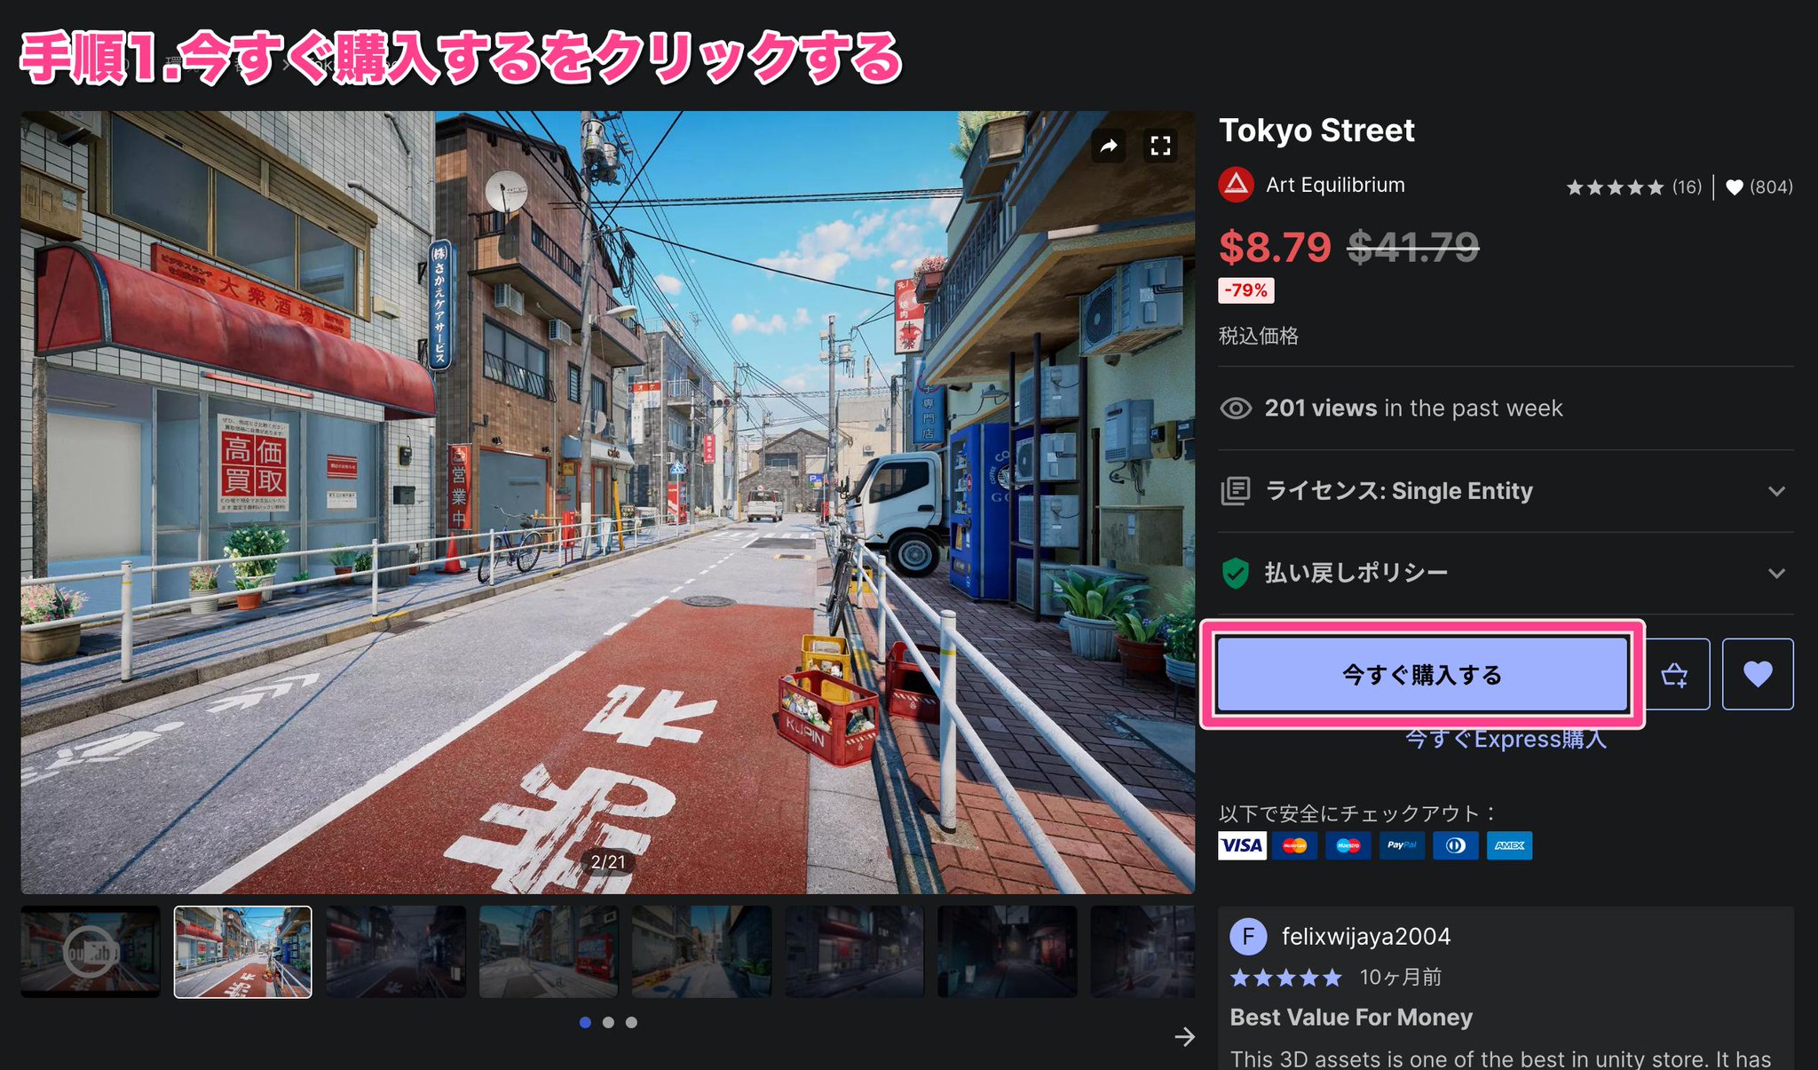Image resolution: width=1818 pixels, height=1070 pixels.
Task: Open fullscreen view of the preview image
Action: [1160, 146]
